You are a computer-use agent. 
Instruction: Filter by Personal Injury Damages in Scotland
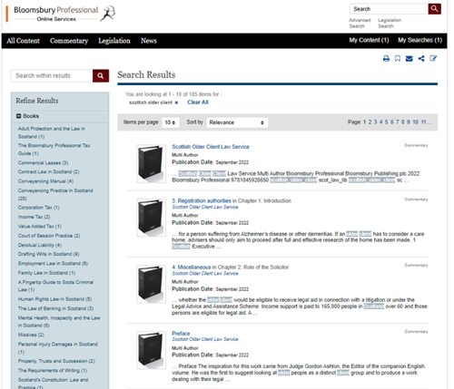click(x=58, y=348)
